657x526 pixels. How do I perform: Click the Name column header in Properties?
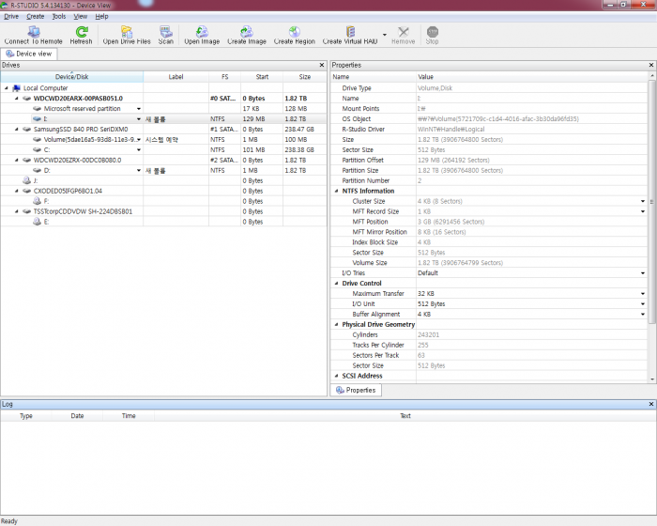coord(373,77)
